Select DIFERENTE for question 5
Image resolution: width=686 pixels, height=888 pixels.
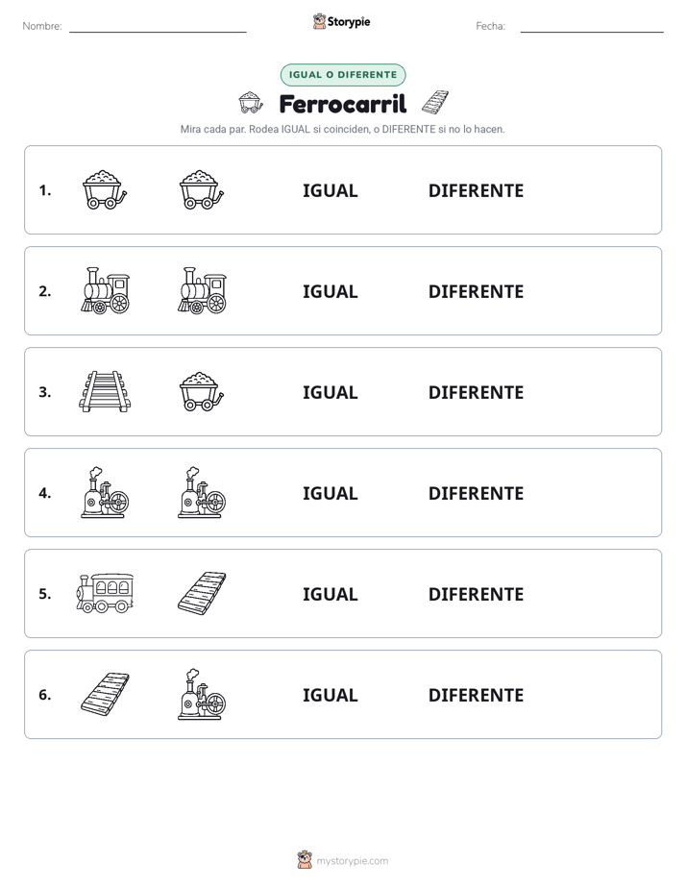pyautogui.click(x=476, y=594)
